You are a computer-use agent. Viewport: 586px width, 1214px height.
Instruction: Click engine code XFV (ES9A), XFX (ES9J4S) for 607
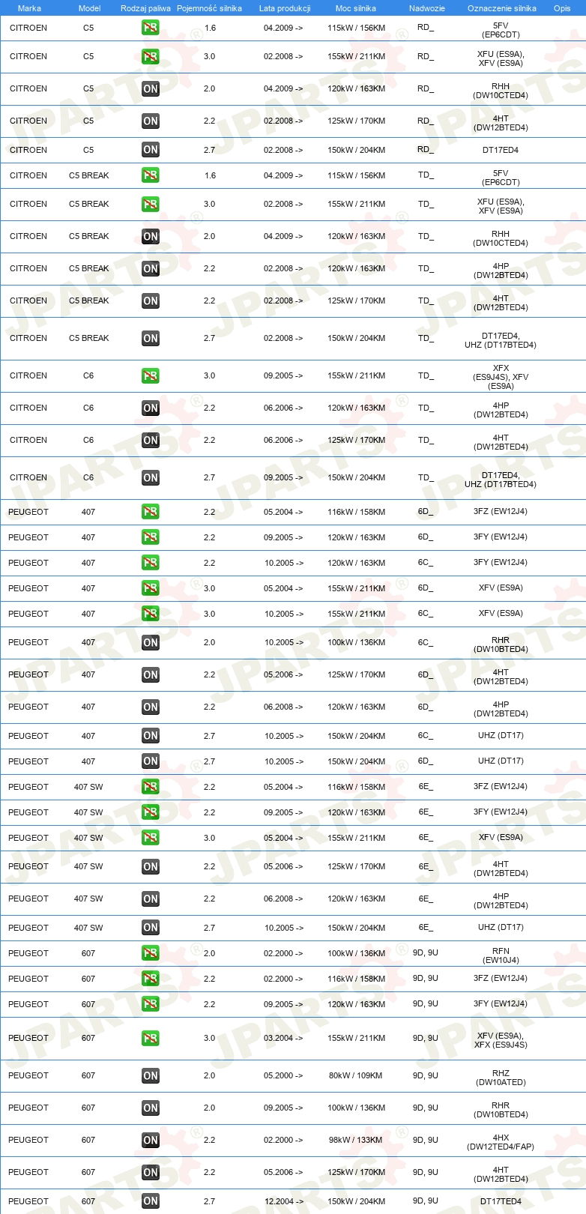coord(501,1040)
